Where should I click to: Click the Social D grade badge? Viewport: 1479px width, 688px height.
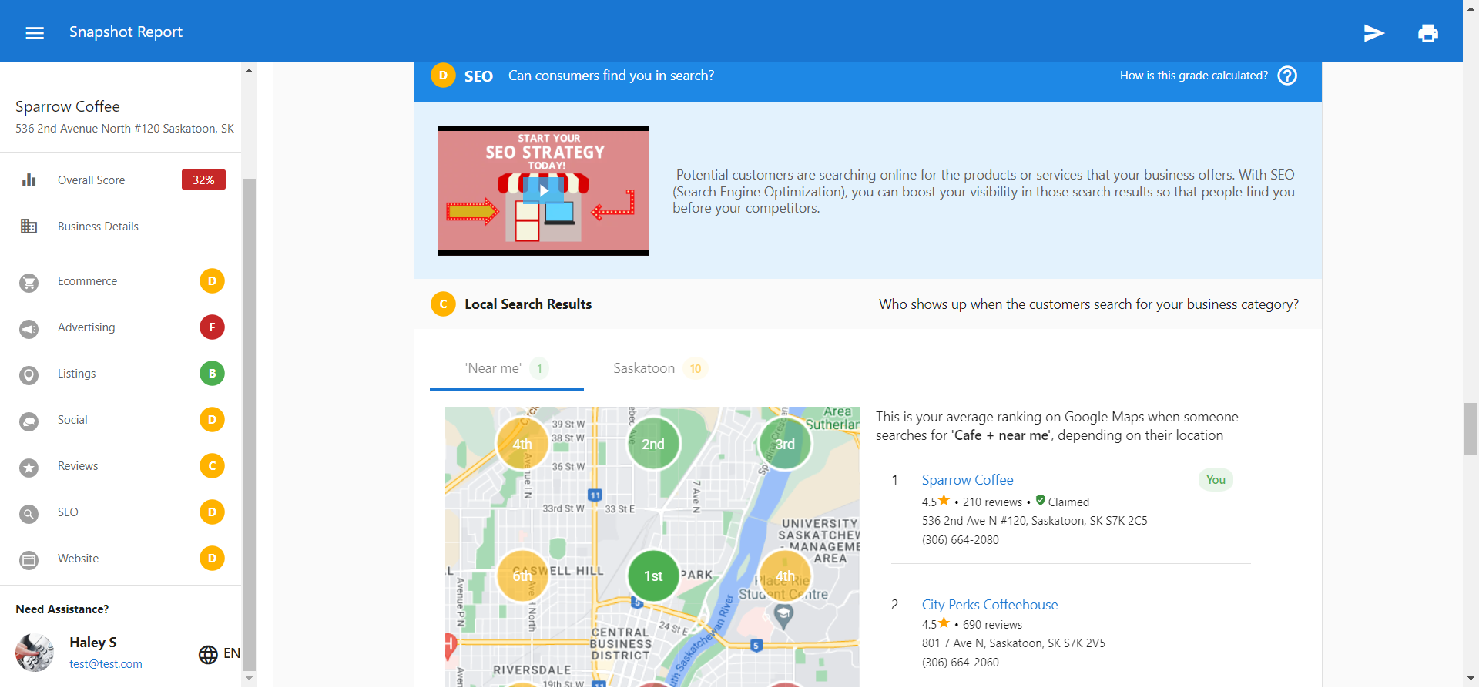tap(212, 420)
